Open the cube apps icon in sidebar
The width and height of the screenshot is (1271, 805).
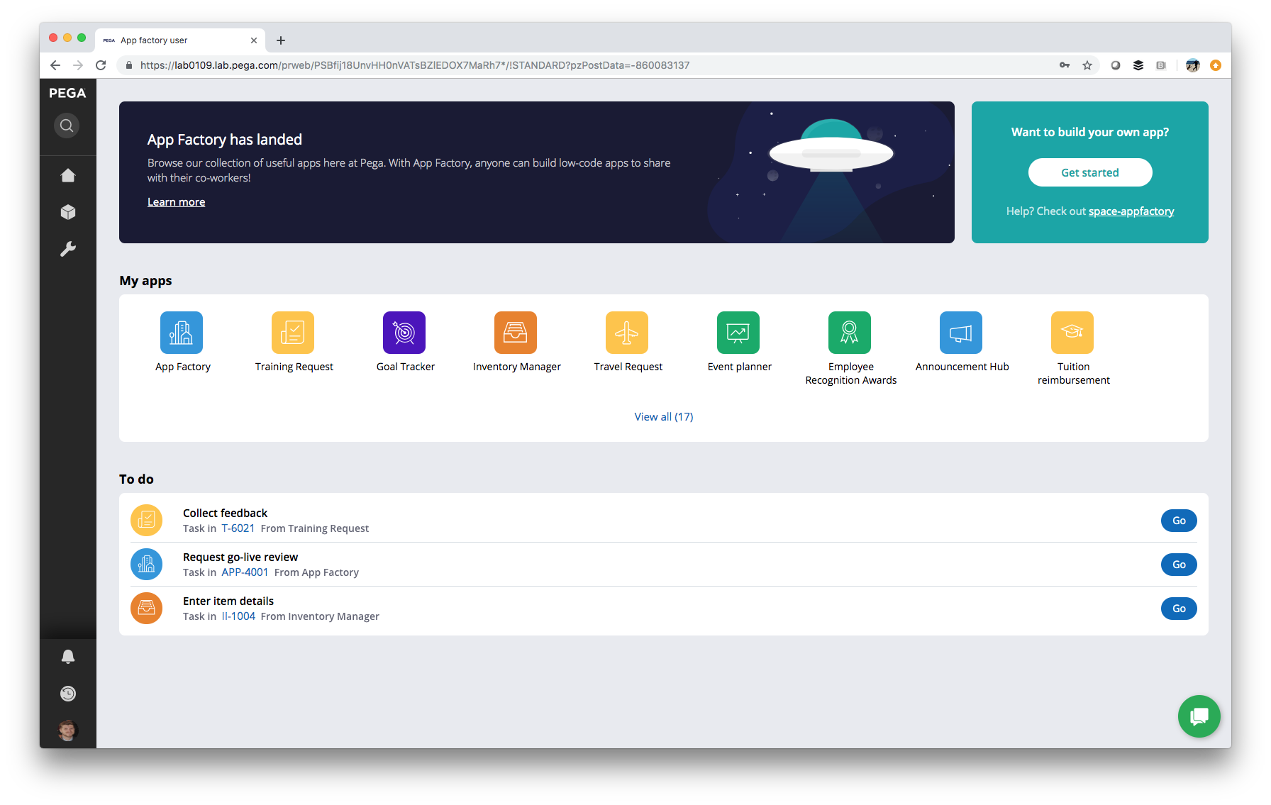pyautogui.click(x=68, y=212)
